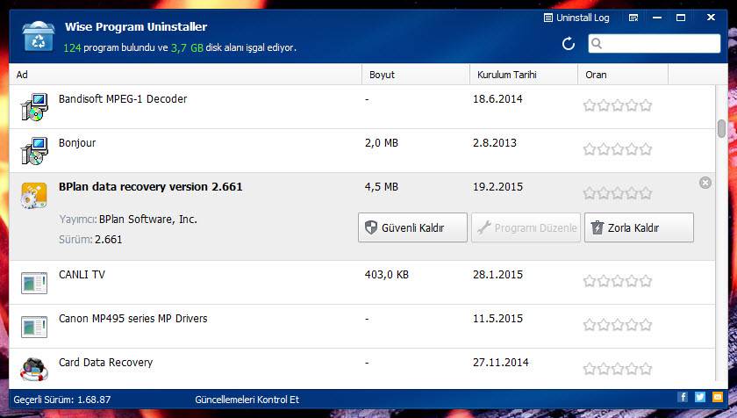This screenshot has width=737, height=418.
Task: Open the Uninstall Log
Action: 576,18
